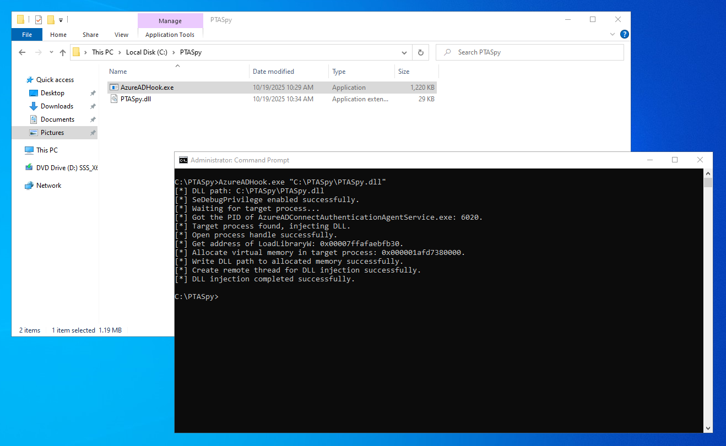Screen dimensions: 726x446
Task: Click 'DLL injection completed successfully' output line
Action: (x=264, y=279)
